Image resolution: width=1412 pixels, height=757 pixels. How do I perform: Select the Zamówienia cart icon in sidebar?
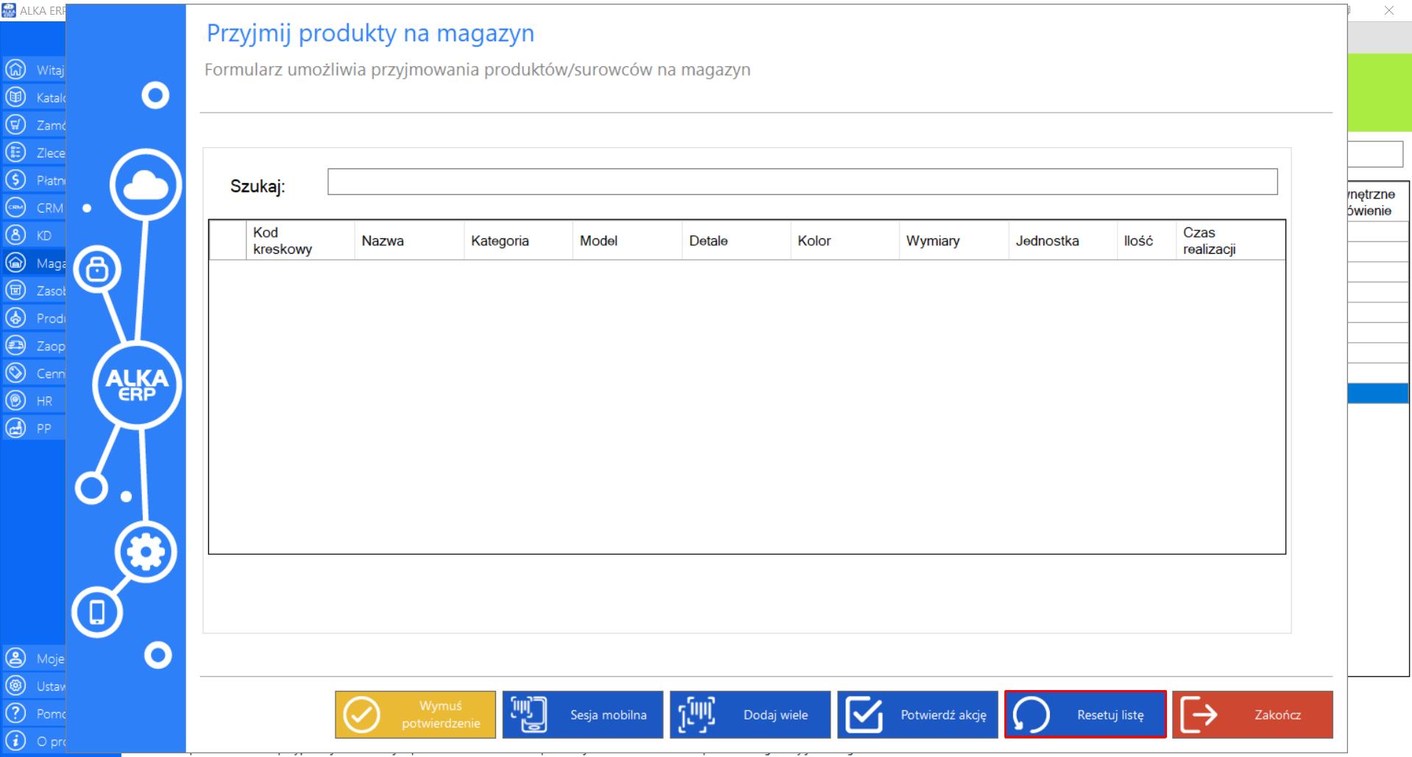click(15, 124)
